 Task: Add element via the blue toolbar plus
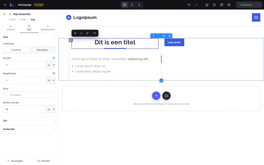click(153, 36)
